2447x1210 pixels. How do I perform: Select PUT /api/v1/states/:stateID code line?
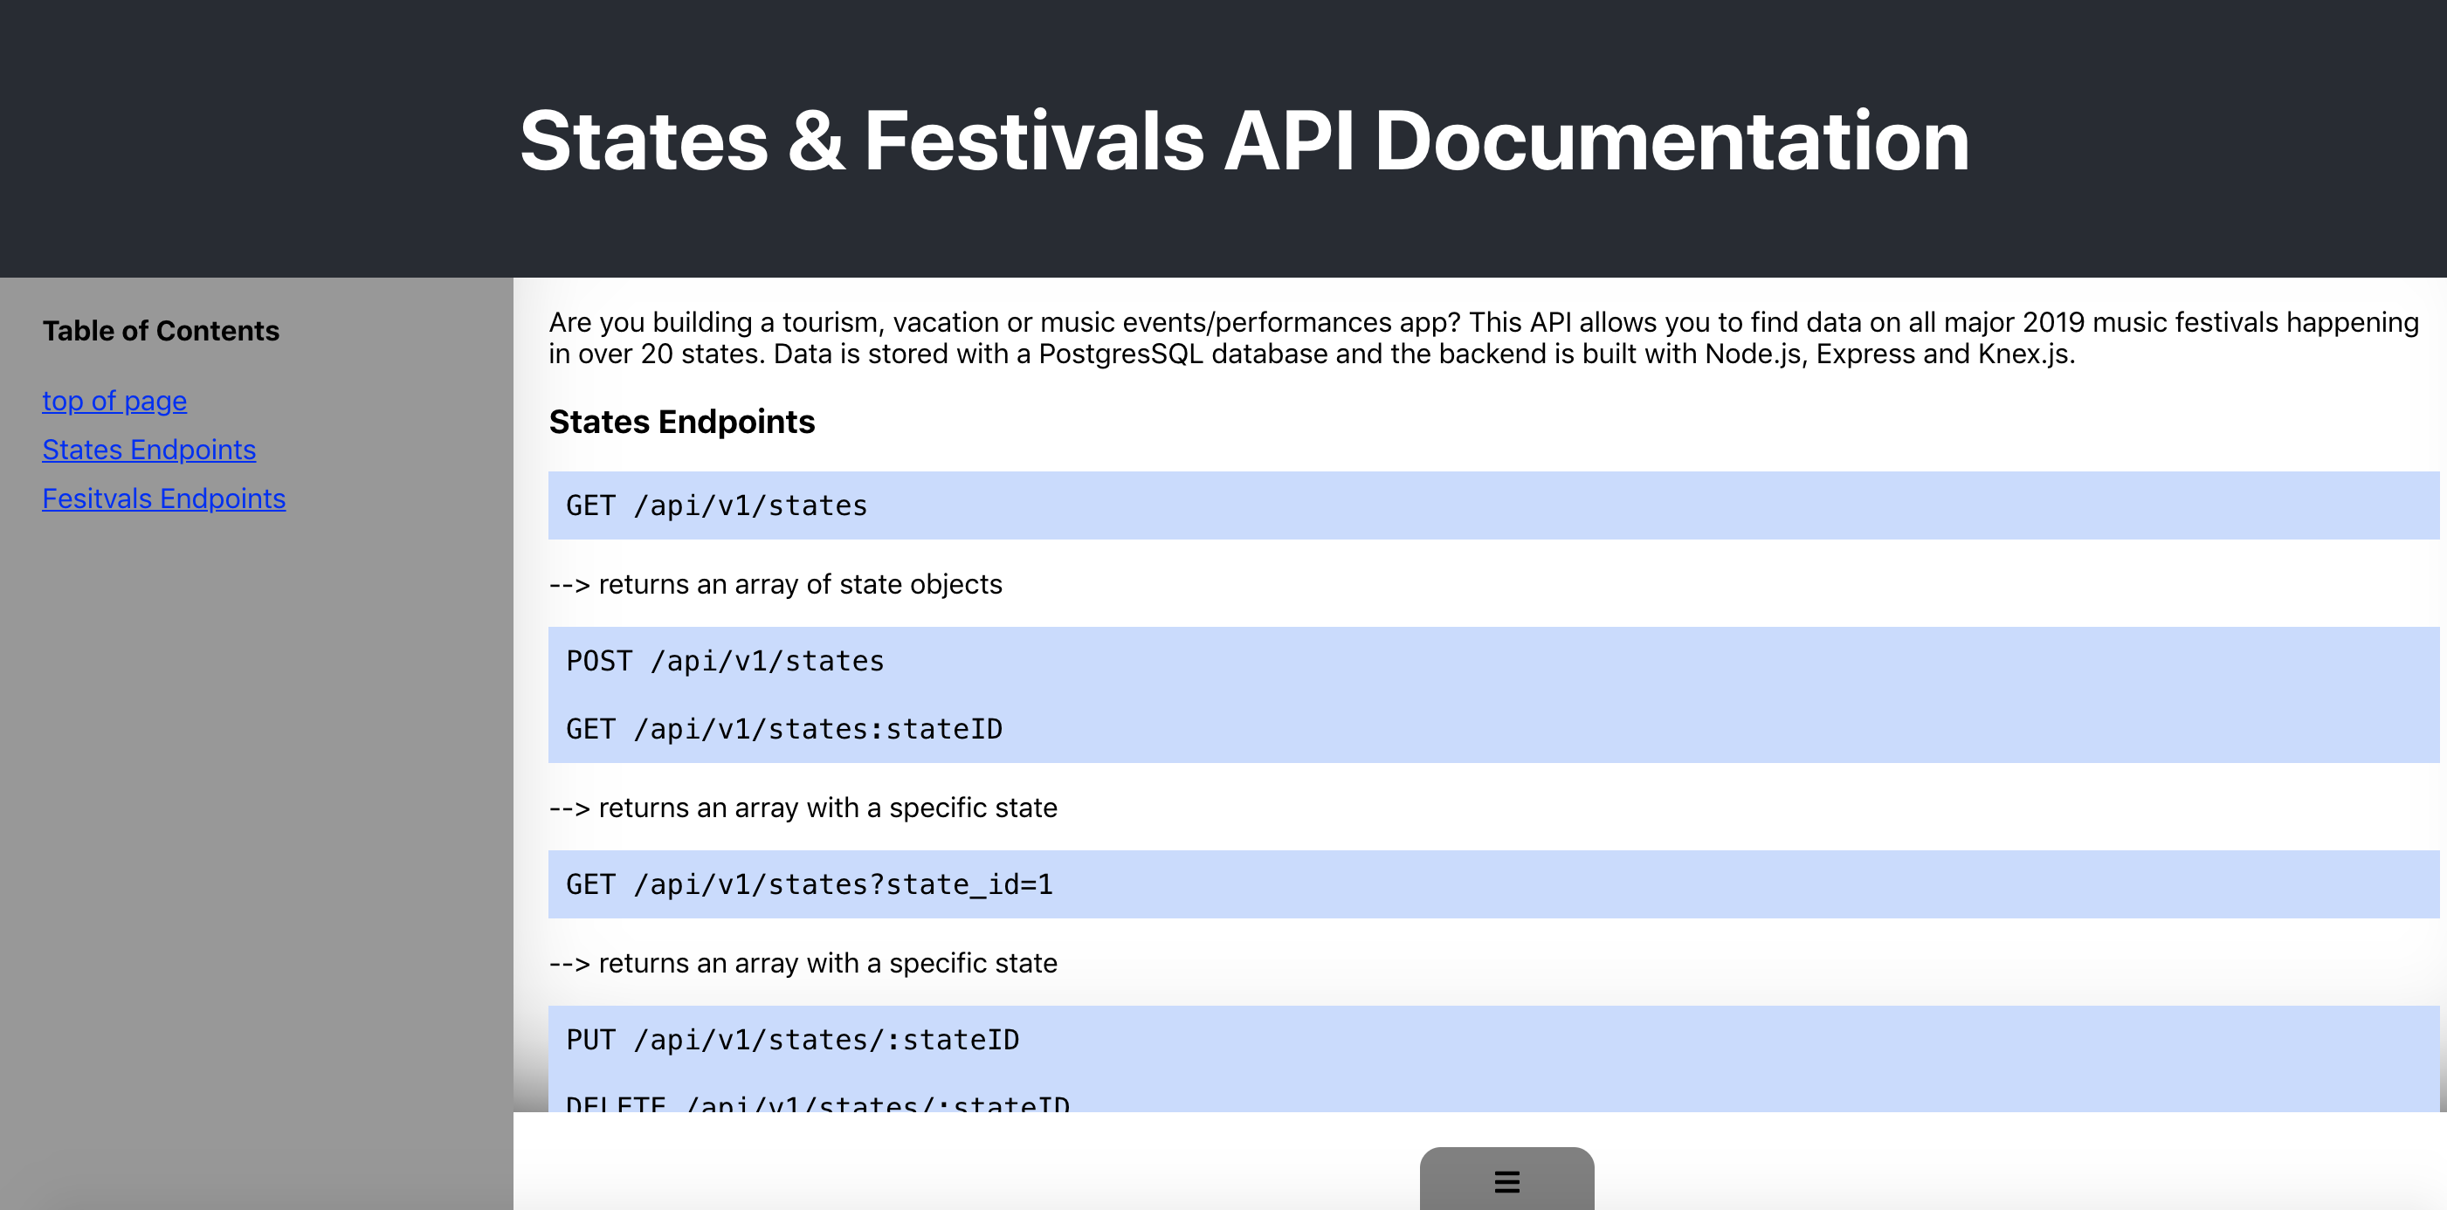point(792,1040)
